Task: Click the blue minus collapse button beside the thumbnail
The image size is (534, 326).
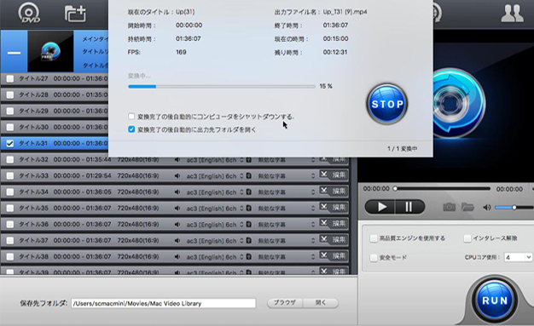Action: 14,53
